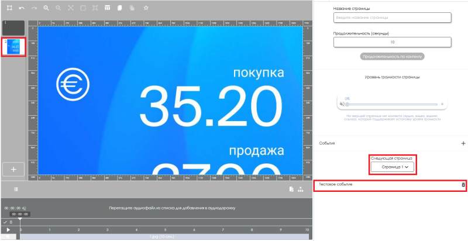Click the table layout icon in the toolbar
468x241 pixels.
107,8
